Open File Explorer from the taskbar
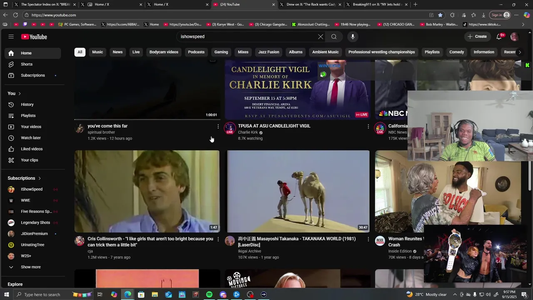533x300 pixels. click(x=154, y=295)
